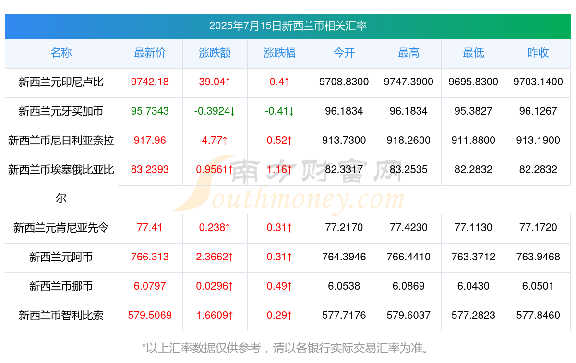Click the row name 新西兰币埃塞俄比亚比尔

pyautogui.click(x=61, y=184)
